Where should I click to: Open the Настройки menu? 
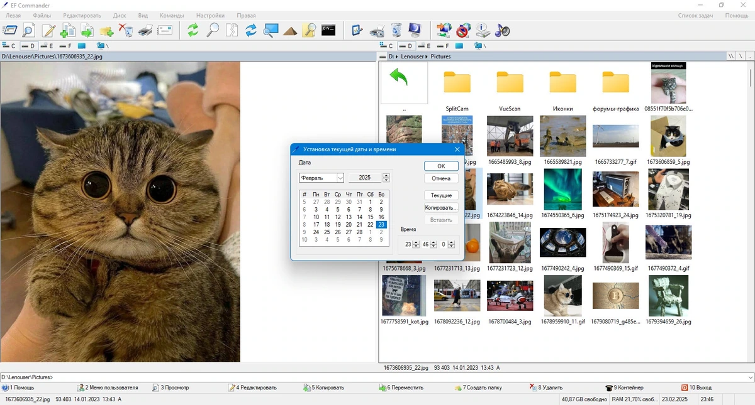210,15
